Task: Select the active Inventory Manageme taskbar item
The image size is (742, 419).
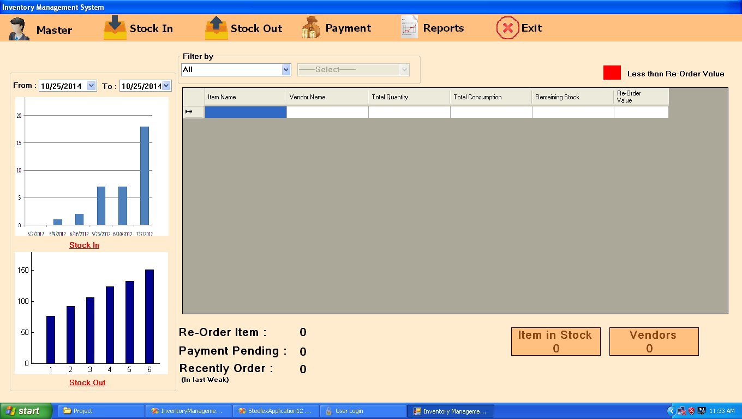Action: (x=451, y=411)
